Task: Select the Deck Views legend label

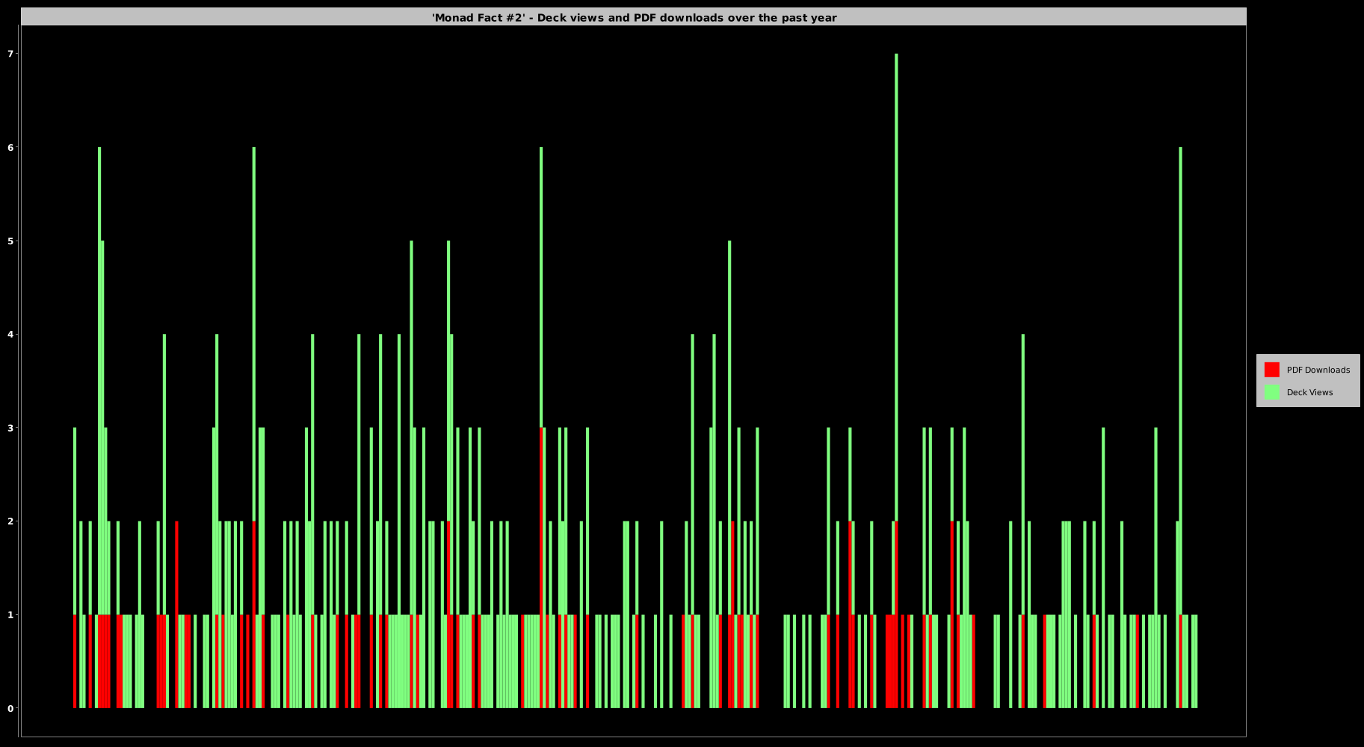Action: point(1309,392)
